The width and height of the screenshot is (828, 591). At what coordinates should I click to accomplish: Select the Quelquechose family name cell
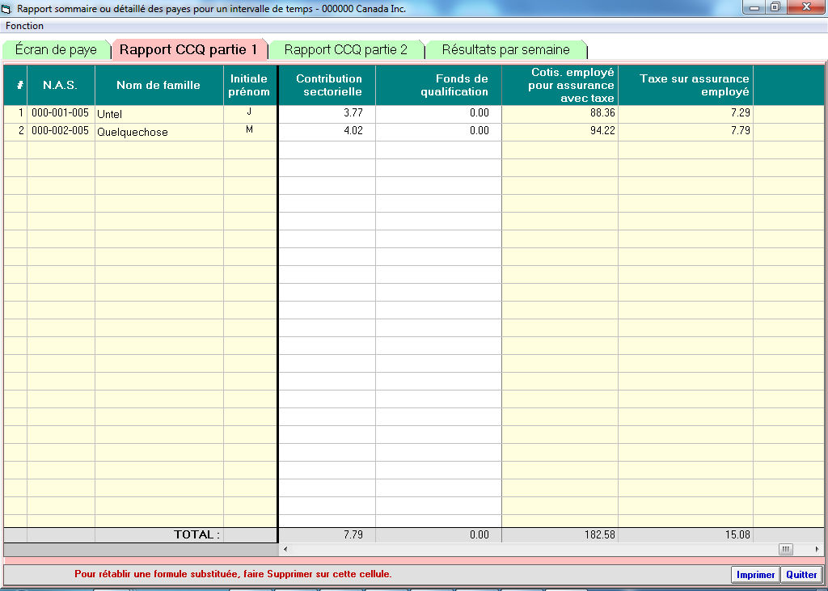tap(158, 132)
